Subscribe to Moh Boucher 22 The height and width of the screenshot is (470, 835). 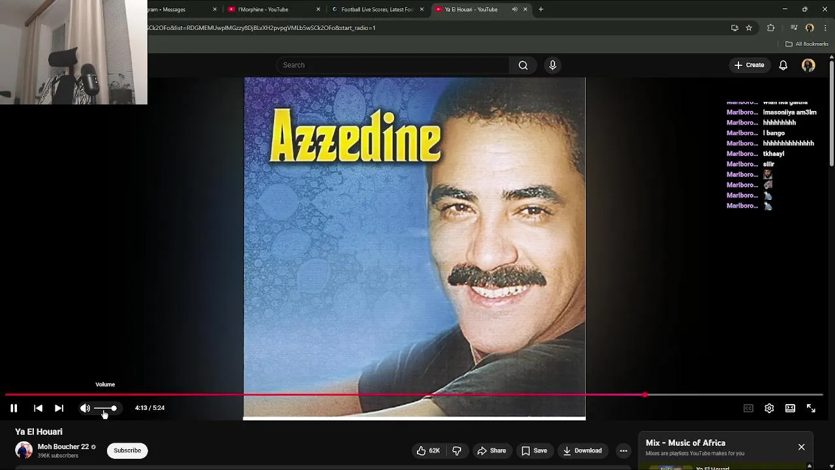pos(127,450)
